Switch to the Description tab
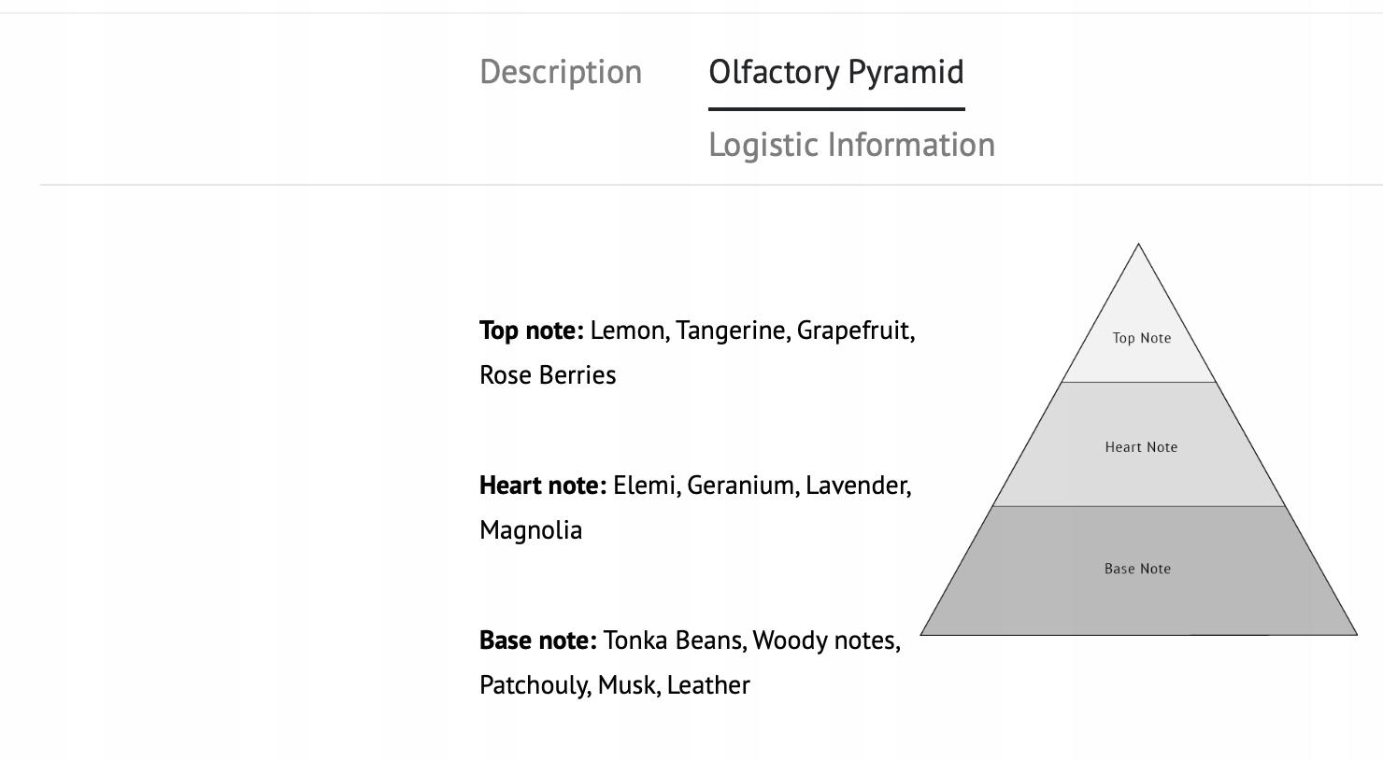This screenshot has width=1383, height=760. tap(561, 72)
